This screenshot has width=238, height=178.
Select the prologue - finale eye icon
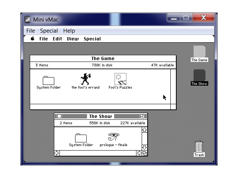click(x=113, y=137)
